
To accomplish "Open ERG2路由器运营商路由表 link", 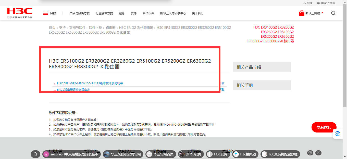I will click(x=73, y=90).
